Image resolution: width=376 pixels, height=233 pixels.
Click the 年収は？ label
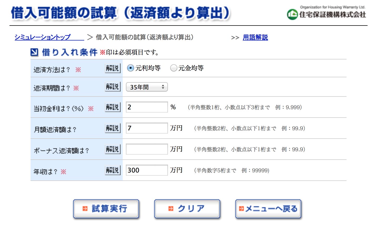point(45,172)
